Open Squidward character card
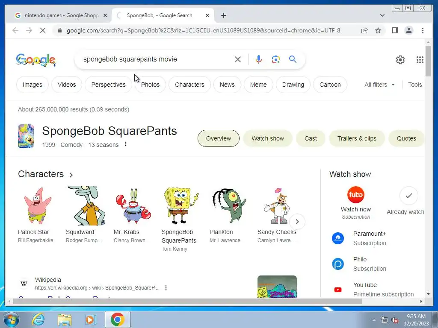 click(86, 215)
